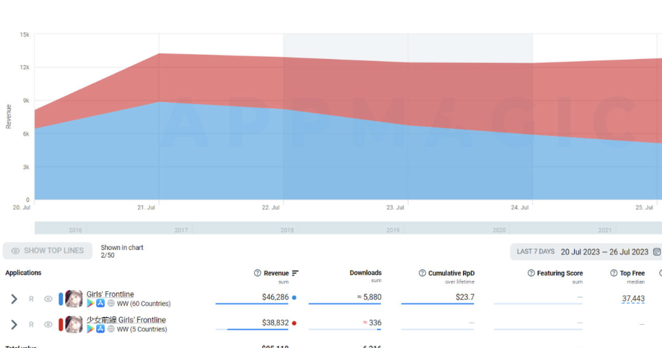Image resolution: width=662 pixels, height=348 pixels.
Task: Click the Revenue column help icon
Action: point(258,273)
